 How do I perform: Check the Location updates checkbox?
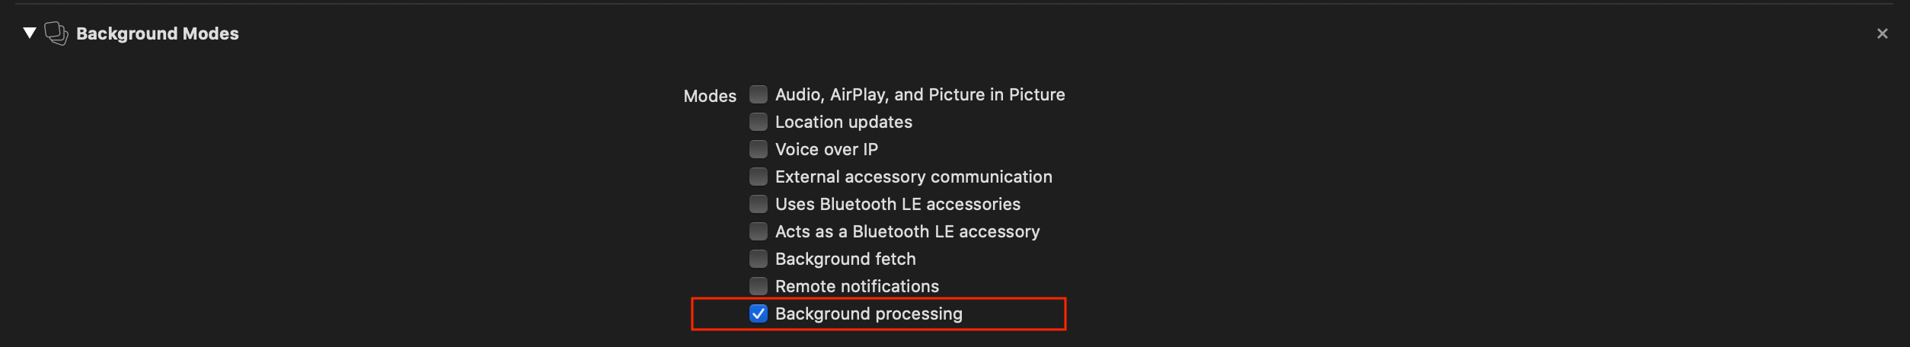[758, 122]
